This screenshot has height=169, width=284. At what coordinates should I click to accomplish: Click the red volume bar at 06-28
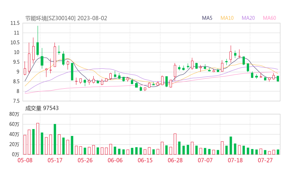coord(175,144)
